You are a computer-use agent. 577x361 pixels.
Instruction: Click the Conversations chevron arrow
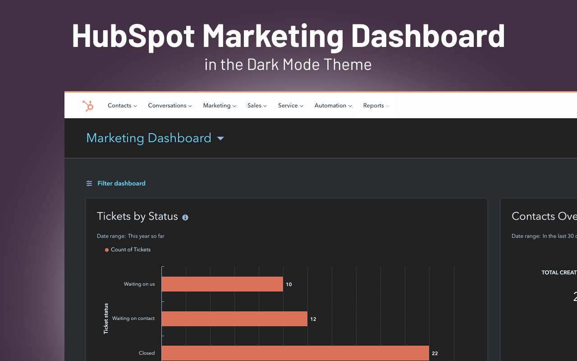click(x=190, y=106)
